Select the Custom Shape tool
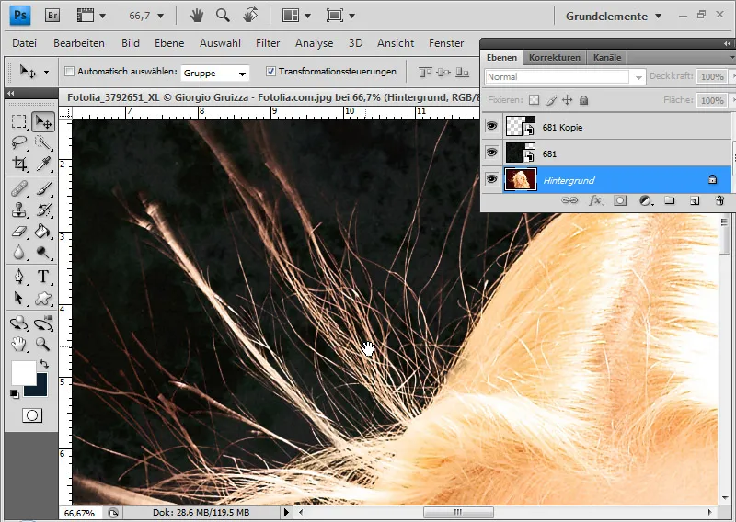 pyautogui.click(x=43, y=298)
